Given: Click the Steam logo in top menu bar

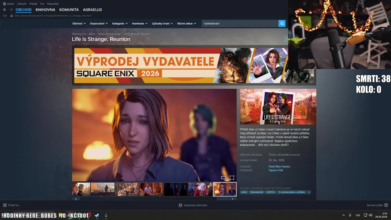Looking at the screenshot, I should coord(4,4).
